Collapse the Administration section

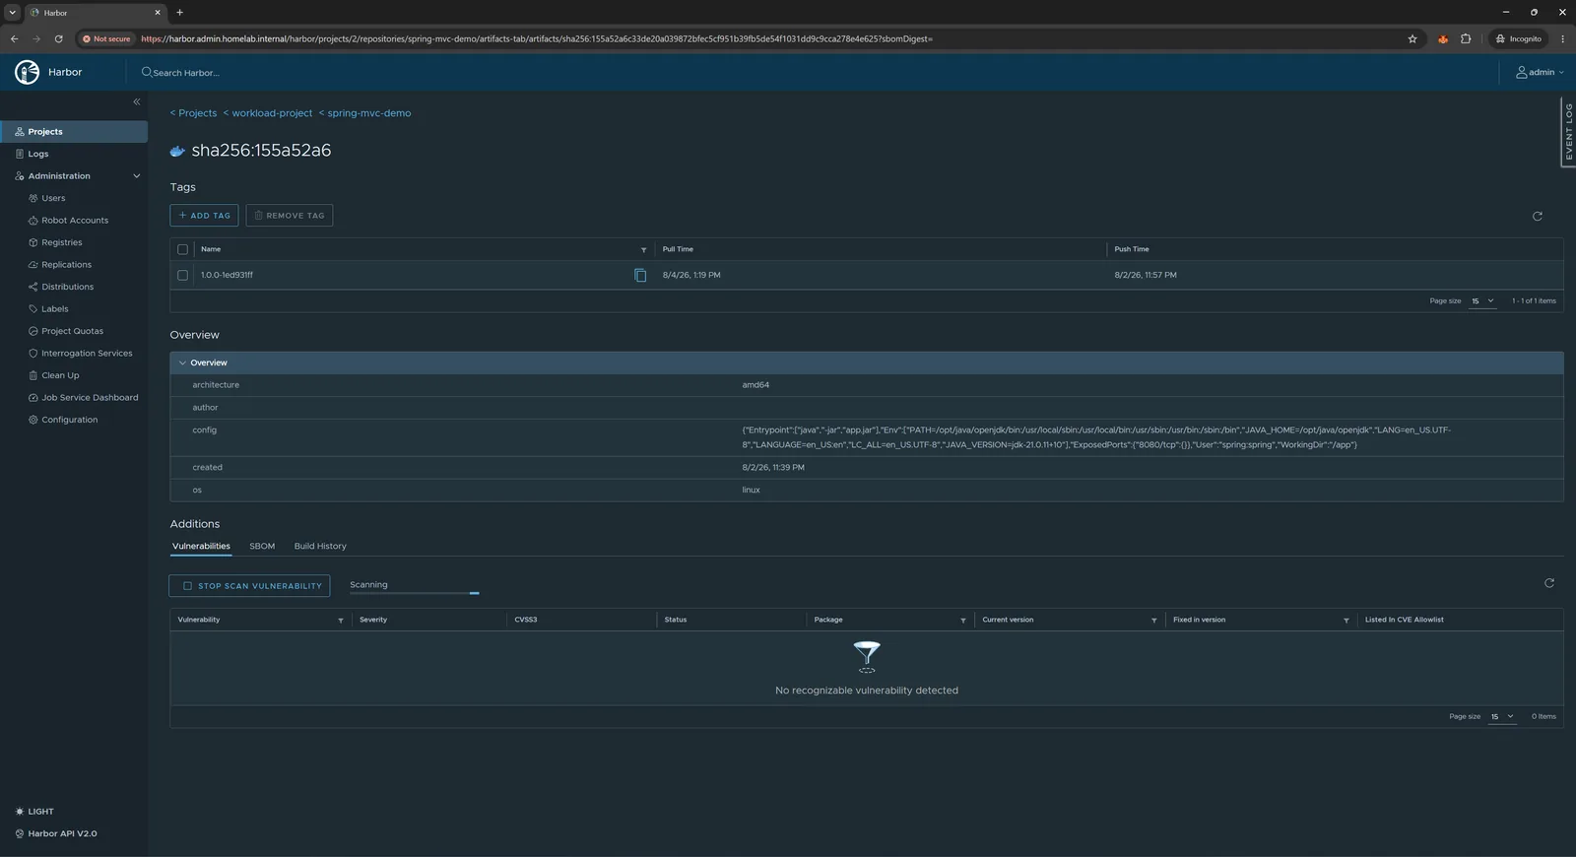[x=136, y=176]
